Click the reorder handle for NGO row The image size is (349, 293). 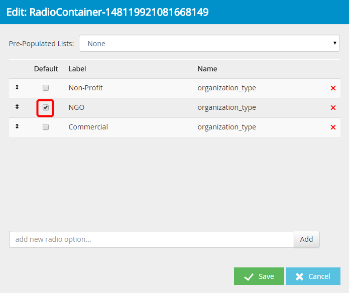pos(17,107)
